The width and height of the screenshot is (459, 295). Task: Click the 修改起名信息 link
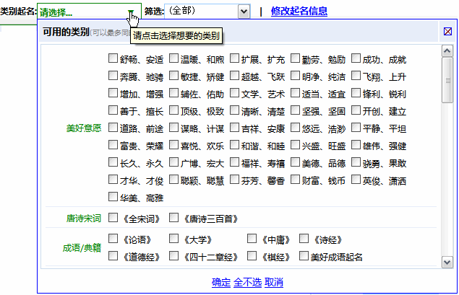click(x=299, y=12)
